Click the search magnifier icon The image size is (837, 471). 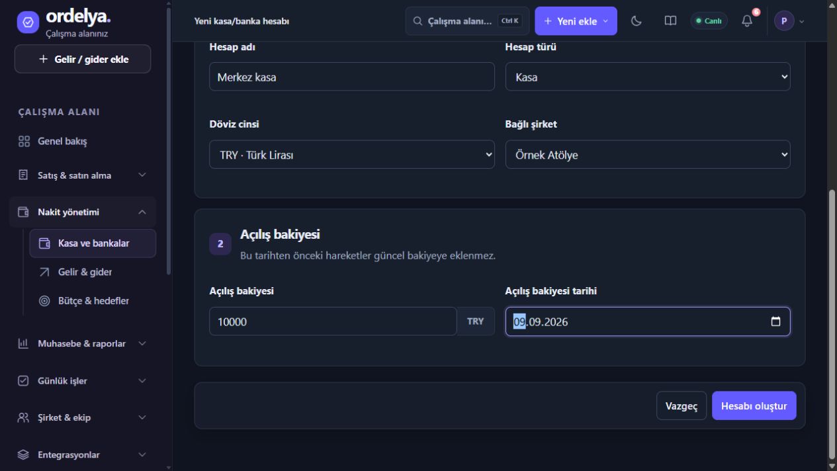point(418,21)
